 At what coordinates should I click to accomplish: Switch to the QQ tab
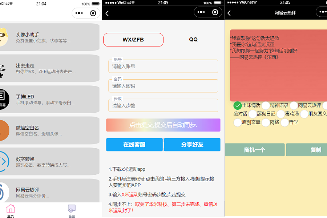193,40
